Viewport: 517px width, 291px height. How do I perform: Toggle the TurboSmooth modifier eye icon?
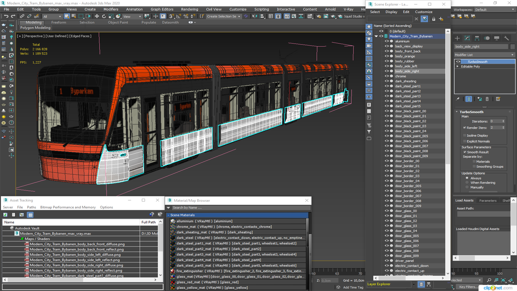(458, 62)
